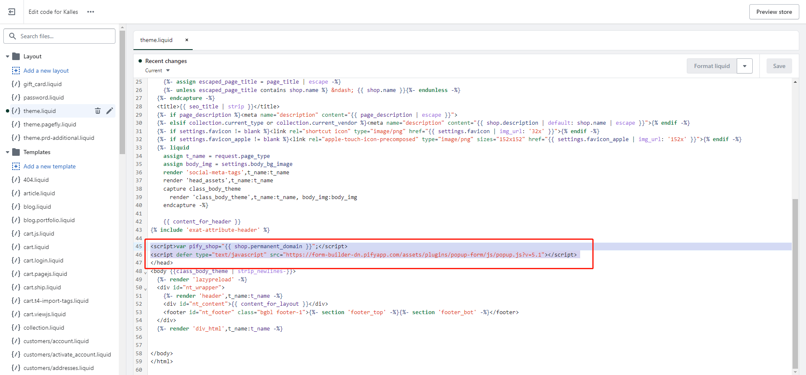Open customers/addresses.liquid file
Screen dimensions: 806x375
tap(58, 368)
